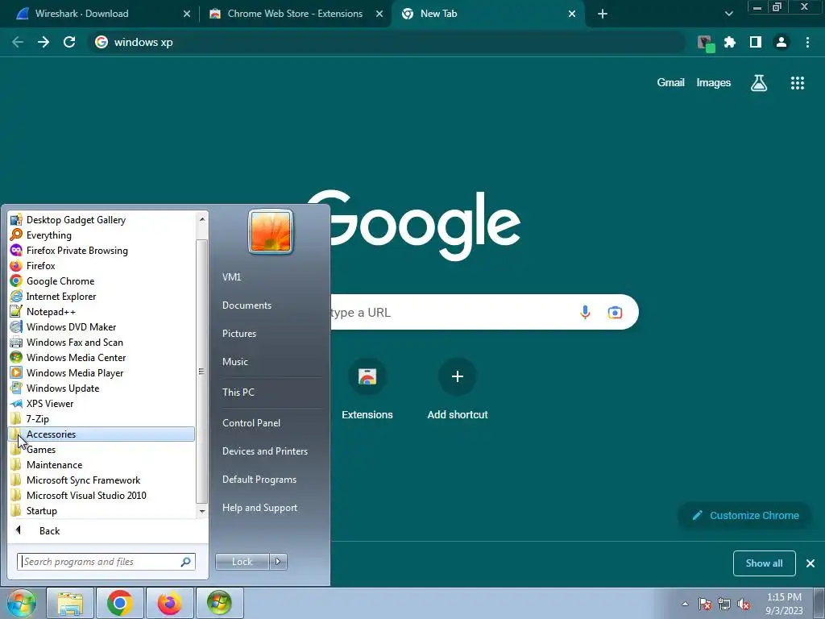Screen dimensions: 825x619
Task: Start voice search with the microphone
Action: pos(585,312)
